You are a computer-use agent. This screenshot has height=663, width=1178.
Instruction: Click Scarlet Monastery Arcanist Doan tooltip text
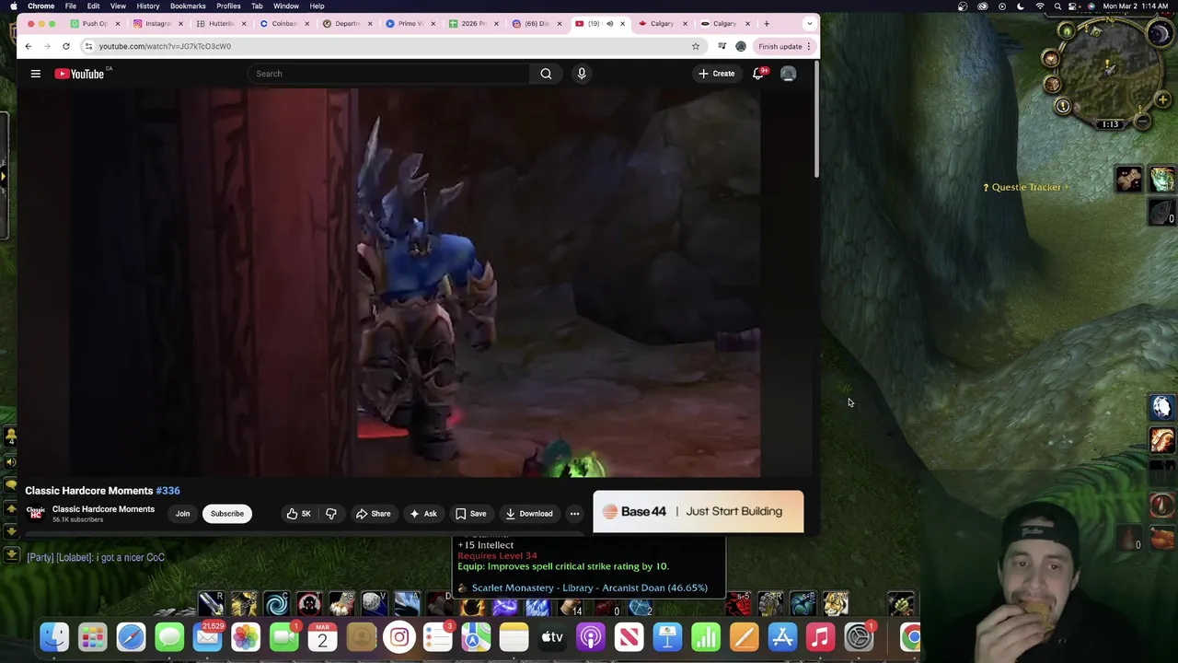point(590,587)
